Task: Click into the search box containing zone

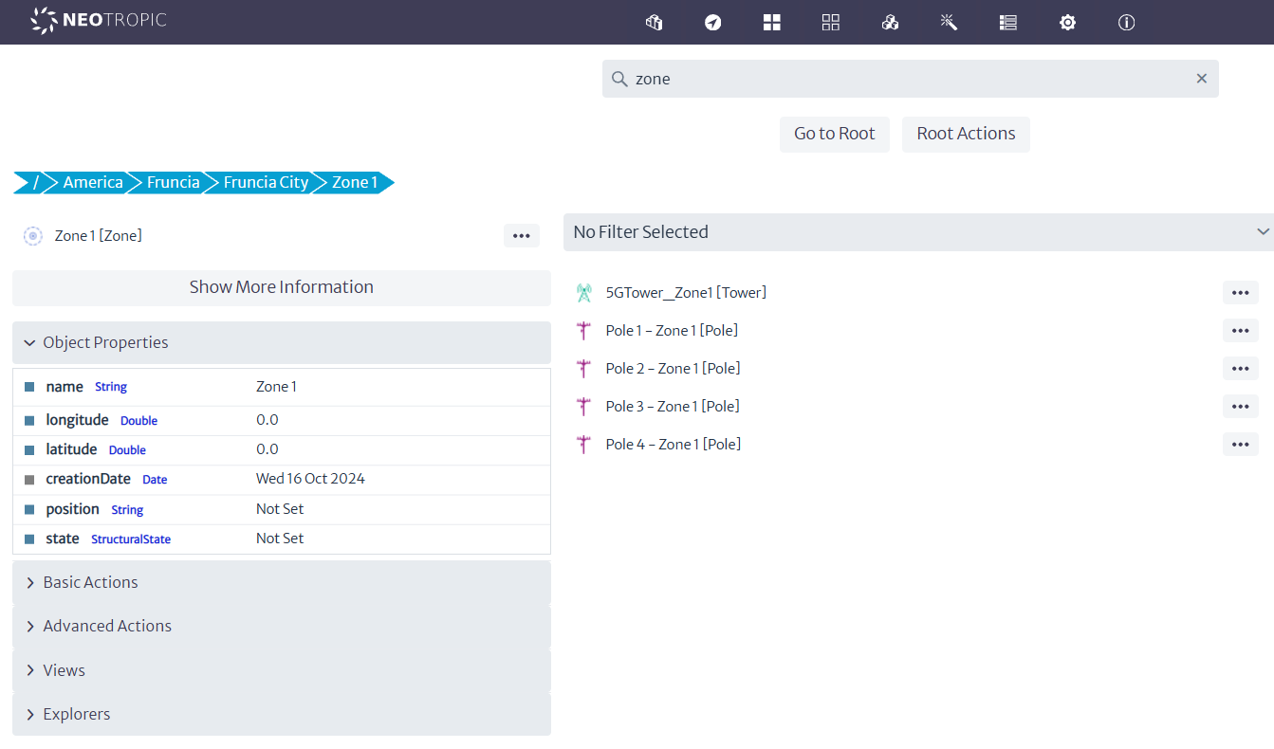Action: (x=901, y=79)
